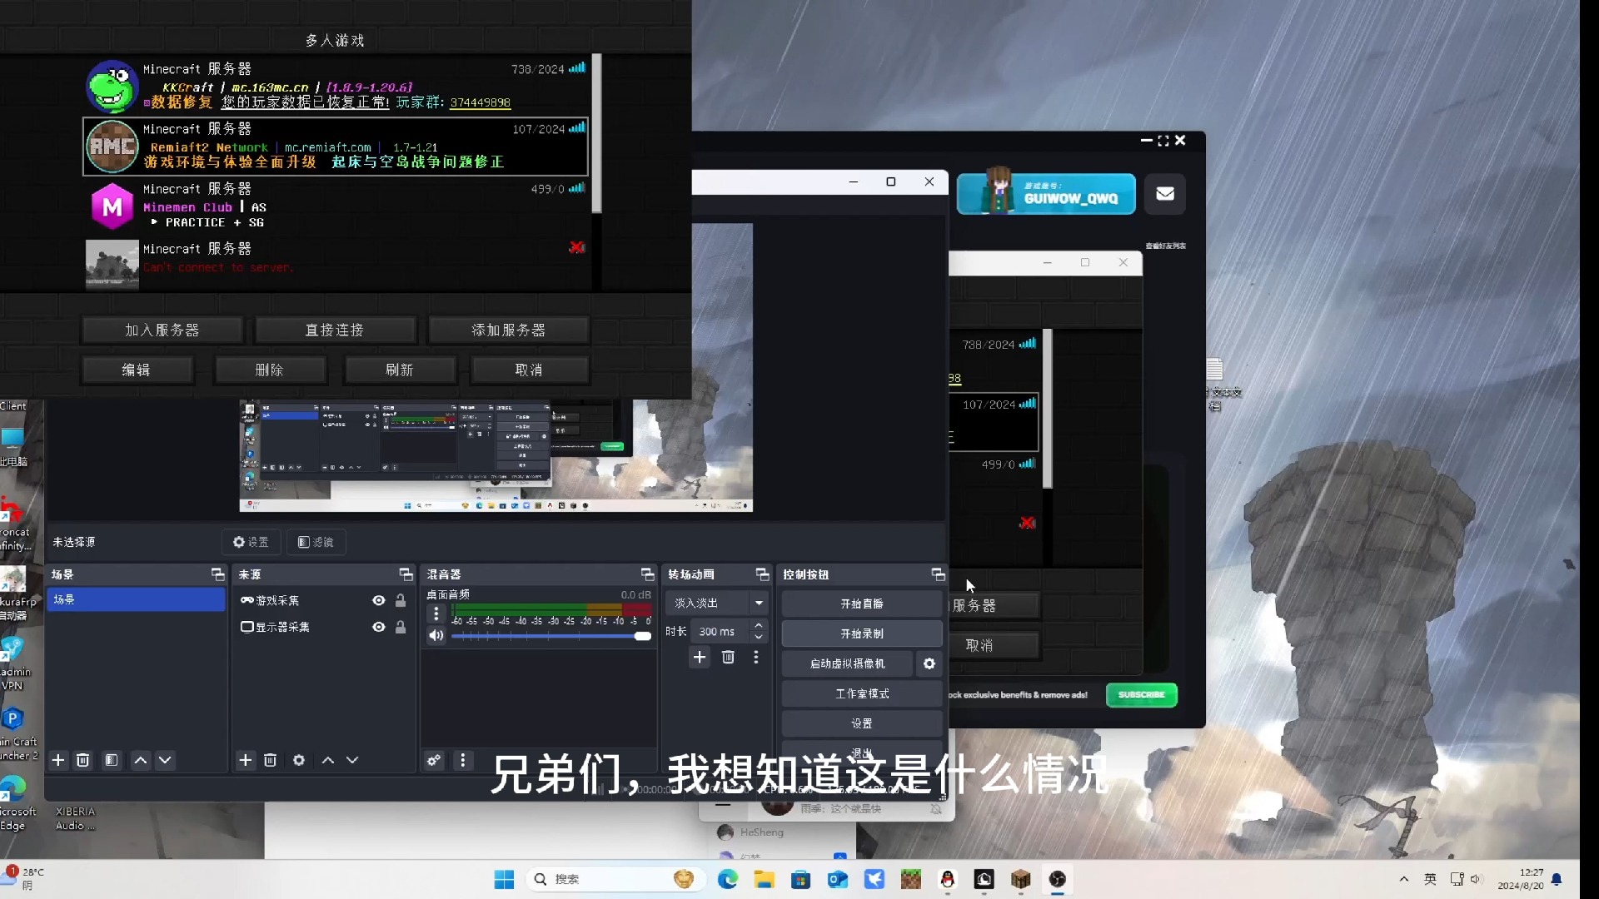Open File Explorer from the taskbar
The height and width of the screenshot is (899, 1599).
pyautogui.click(x=765, y=879)
